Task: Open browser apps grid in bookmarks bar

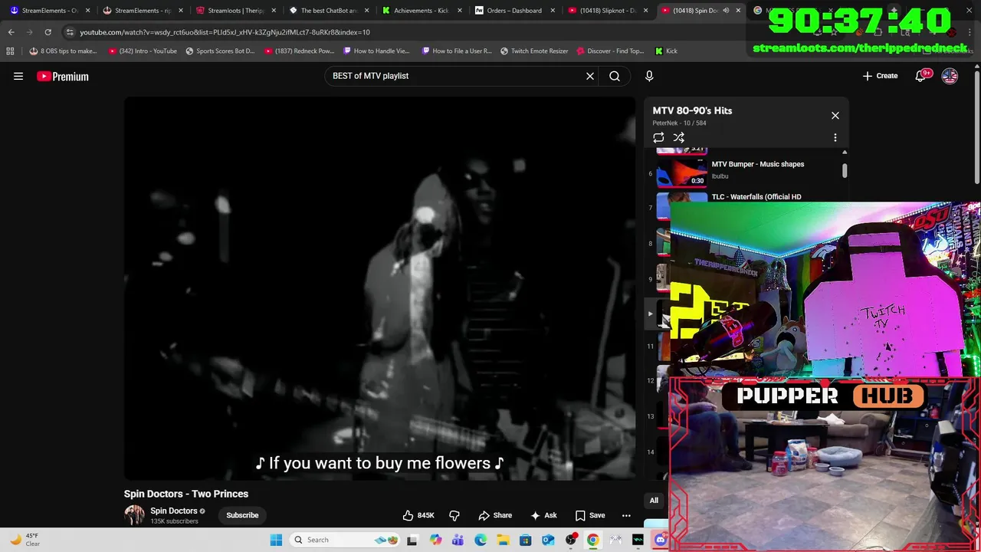Action: click(x=10, y=51)
